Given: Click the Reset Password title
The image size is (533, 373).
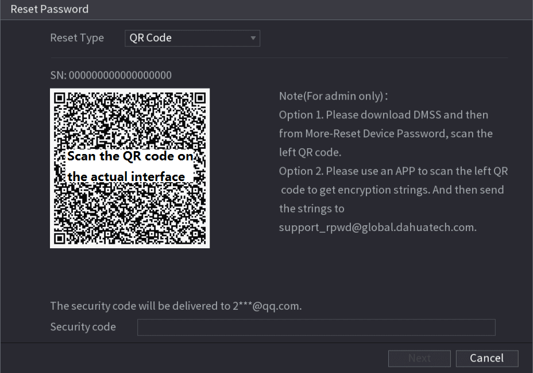Looking at the screenshot, I should pyautogui.click(x=49, y=9).
